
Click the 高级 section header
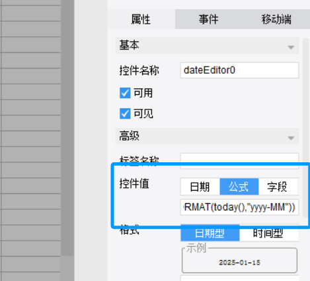pos(207,137)
